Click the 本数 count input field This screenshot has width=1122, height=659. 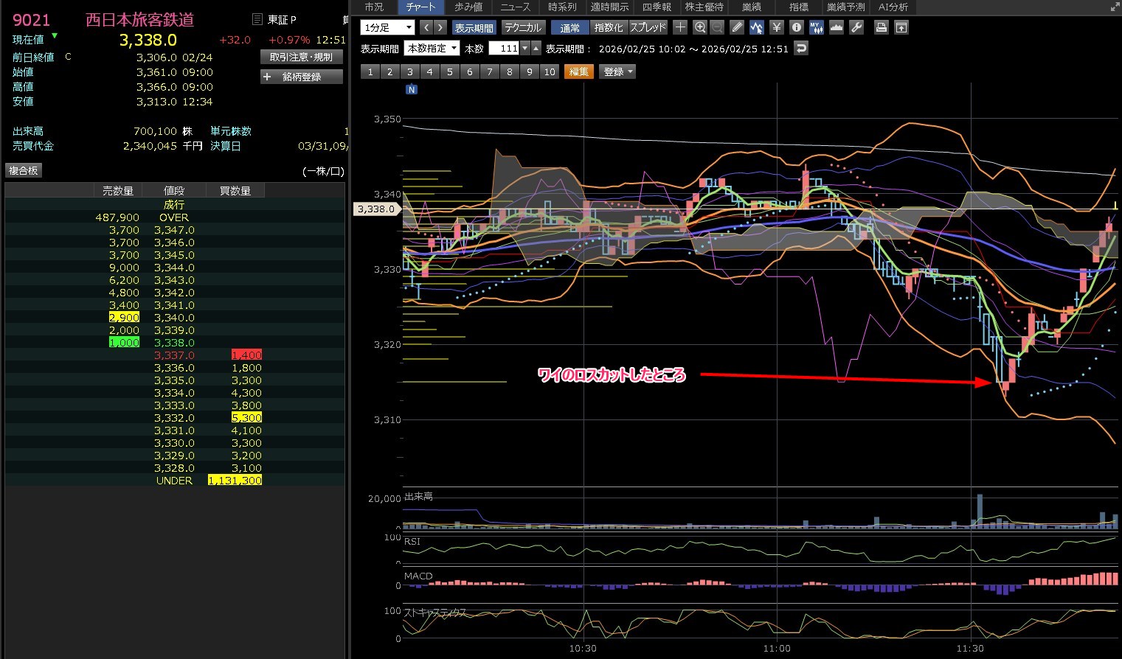point(505,48)
